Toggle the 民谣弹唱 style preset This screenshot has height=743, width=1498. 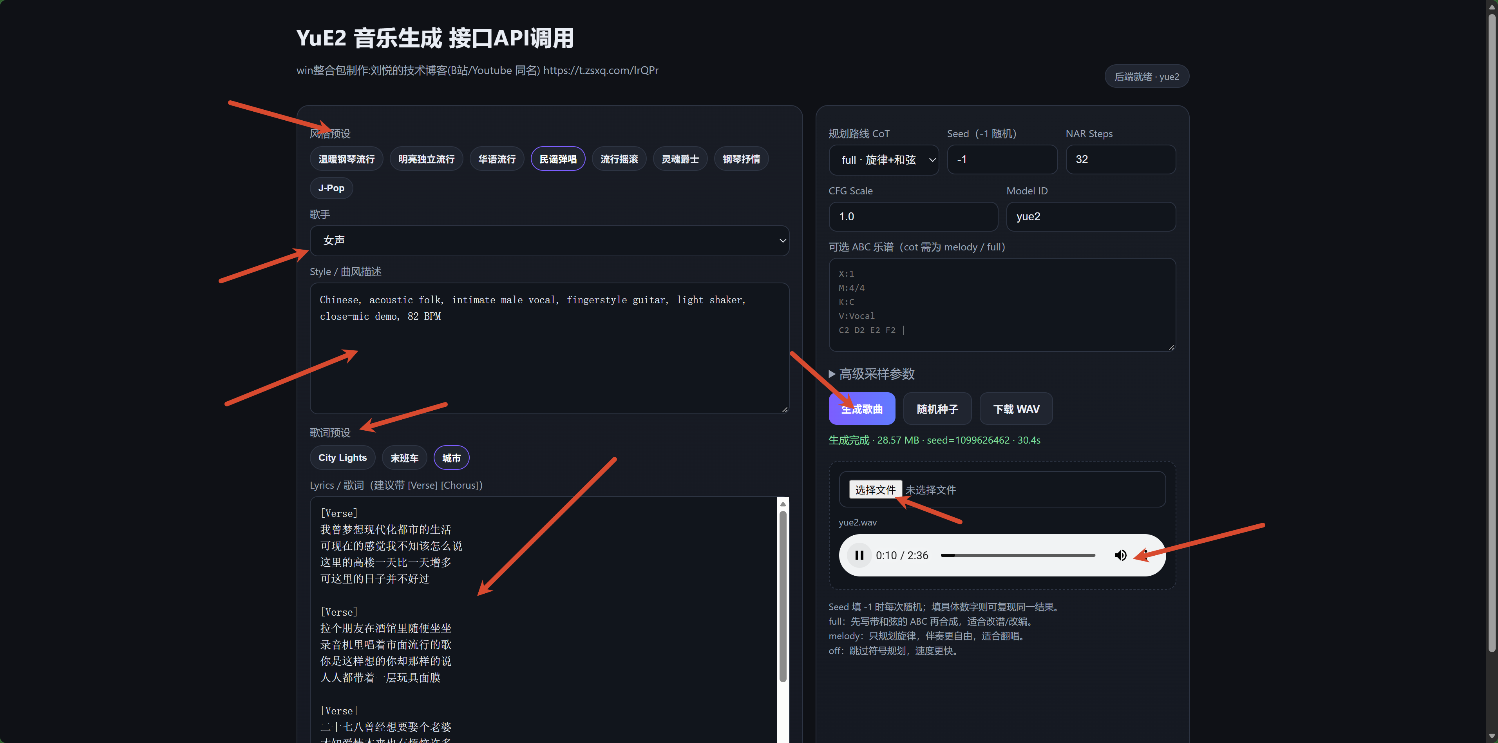(558, 159)
